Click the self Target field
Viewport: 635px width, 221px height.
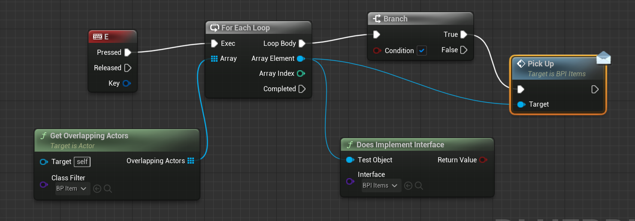(82, 161)
